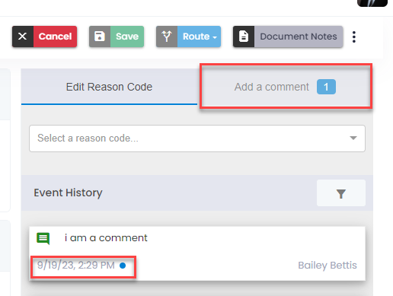Click the blue dot beside the timestamp

123,266
